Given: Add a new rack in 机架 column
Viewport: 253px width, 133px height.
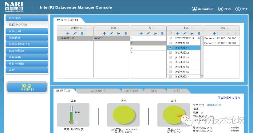Looking at the screenshot, I should (178, 33).
